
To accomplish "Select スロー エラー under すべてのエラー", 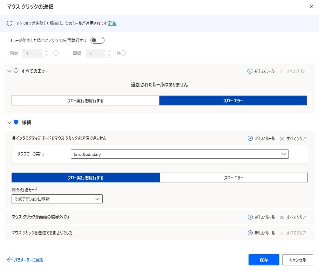I will click(x=233, y=101).
